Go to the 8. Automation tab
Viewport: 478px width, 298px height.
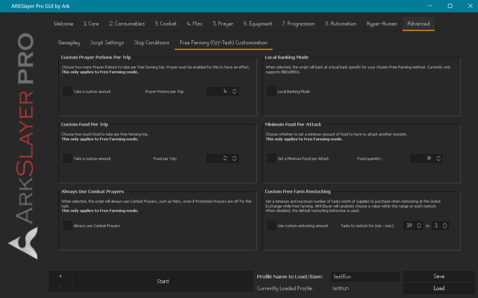341,23
